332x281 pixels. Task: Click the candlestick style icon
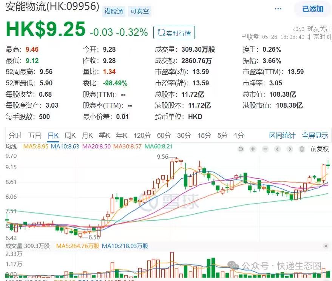click(x=302, y=149)
